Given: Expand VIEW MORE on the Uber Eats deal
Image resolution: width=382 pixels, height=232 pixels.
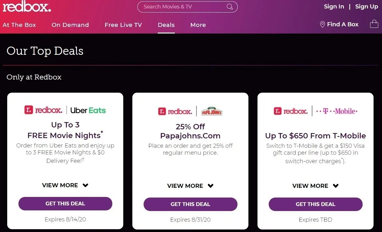Looking at the screenshot, I should [x=65, y=185].
